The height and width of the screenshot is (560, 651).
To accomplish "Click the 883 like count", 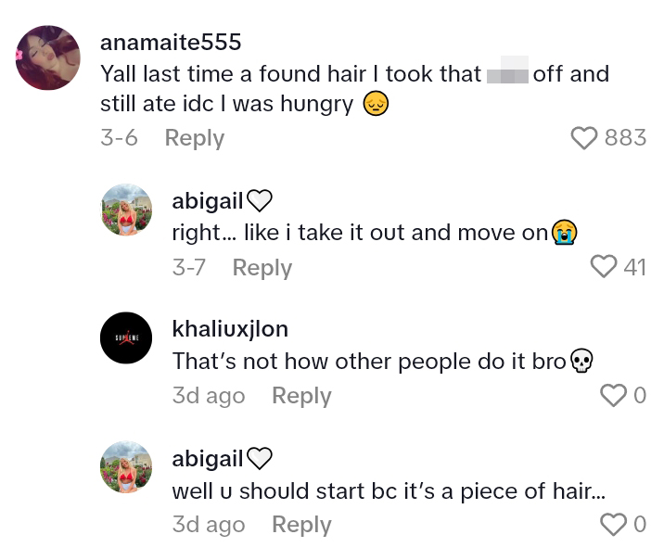I will point(625,138).
